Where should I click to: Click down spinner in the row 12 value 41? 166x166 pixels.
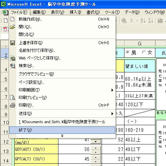tap(96, 141)
